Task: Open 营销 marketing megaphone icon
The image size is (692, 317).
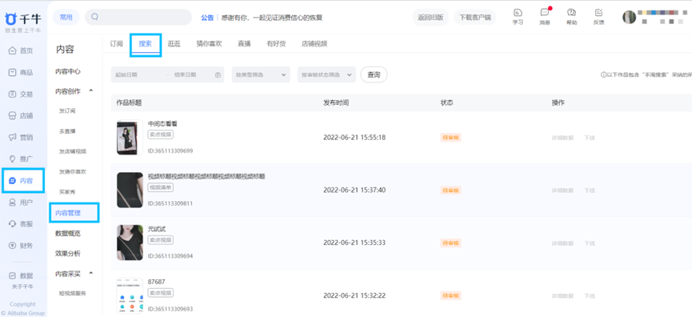Action: pos(12,138)
